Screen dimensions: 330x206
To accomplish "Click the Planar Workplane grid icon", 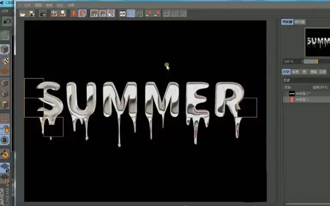I will [x=5, y=179].
